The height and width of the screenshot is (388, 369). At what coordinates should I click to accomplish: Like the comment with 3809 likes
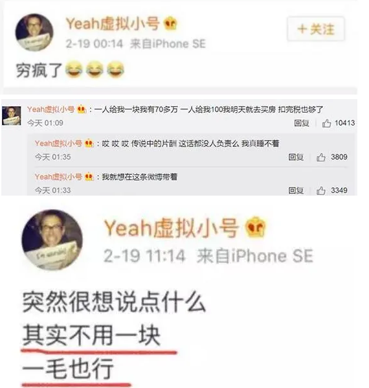(x=321, y=157)
